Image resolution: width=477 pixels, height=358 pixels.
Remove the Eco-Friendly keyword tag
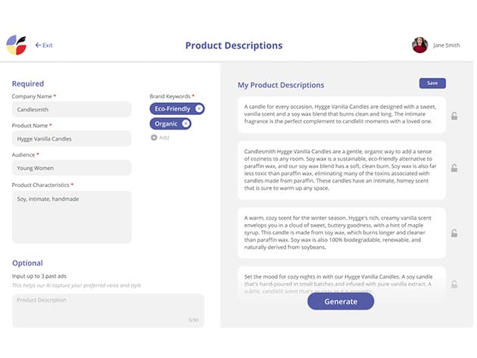pos(198,109)
